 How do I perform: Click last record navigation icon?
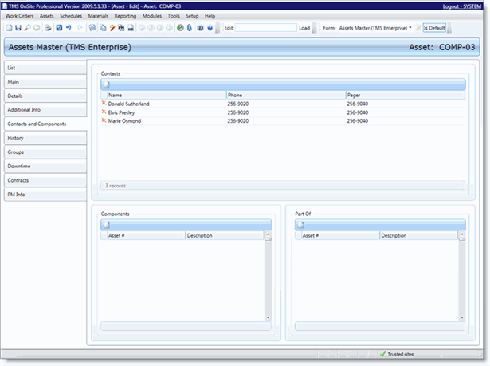(169, 28)
